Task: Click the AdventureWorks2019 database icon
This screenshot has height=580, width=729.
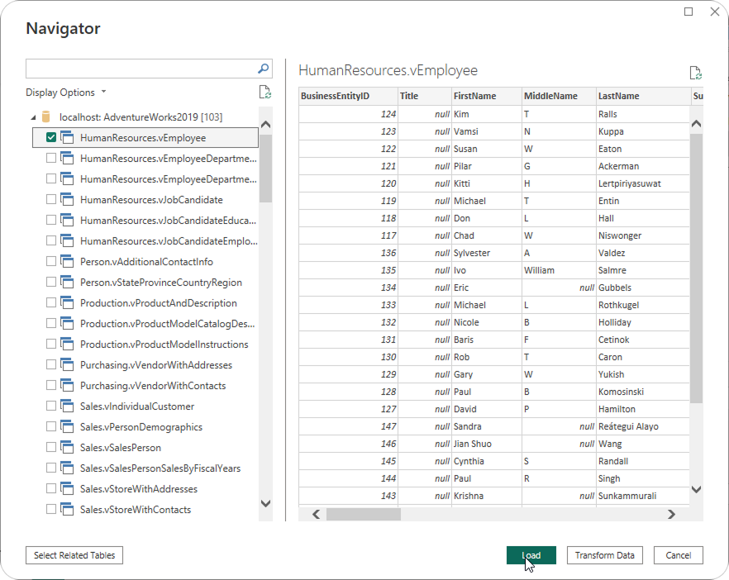Action: (x=47, y=117)
